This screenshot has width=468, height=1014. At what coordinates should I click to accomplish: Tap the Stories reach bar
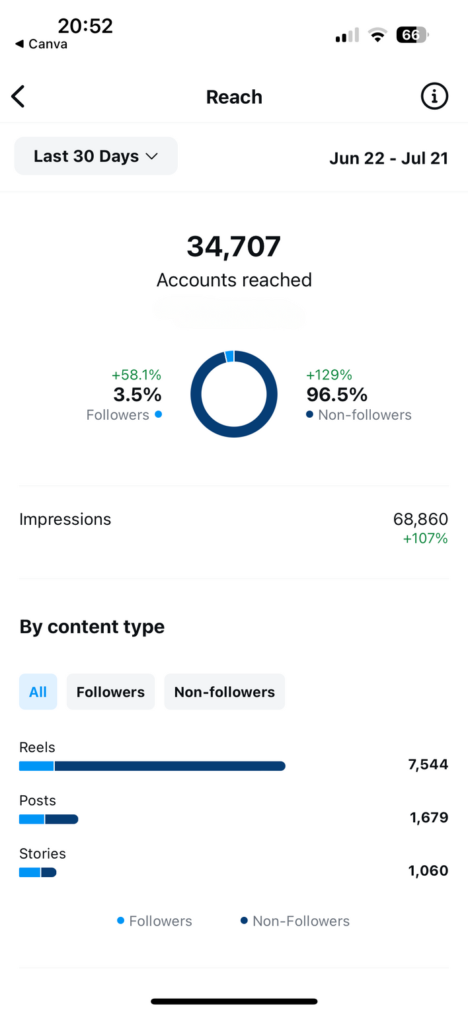(x=38, y=873)
